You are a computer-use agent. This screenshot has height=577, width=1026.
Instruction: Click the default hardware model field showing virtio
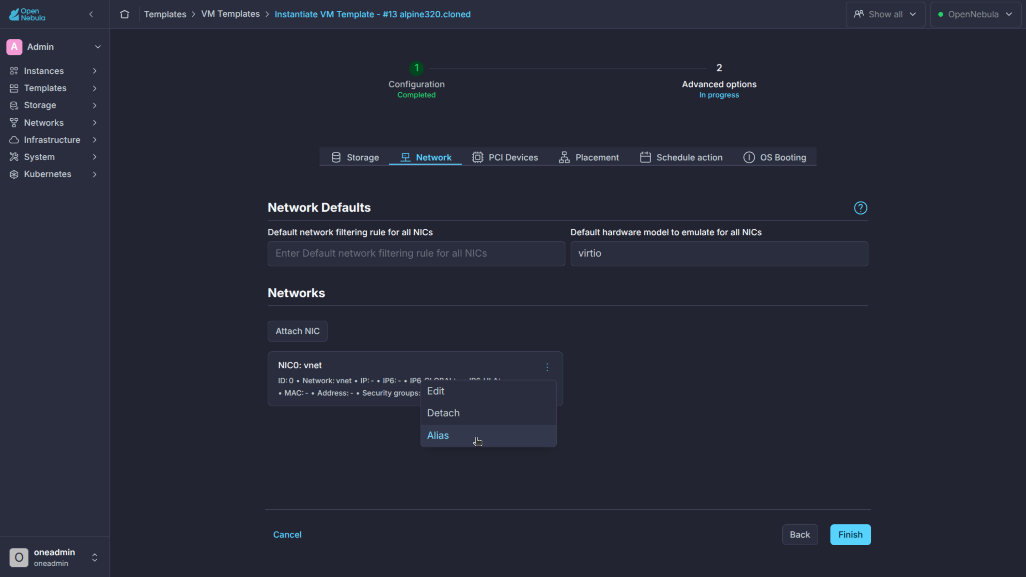pos(719,254)
